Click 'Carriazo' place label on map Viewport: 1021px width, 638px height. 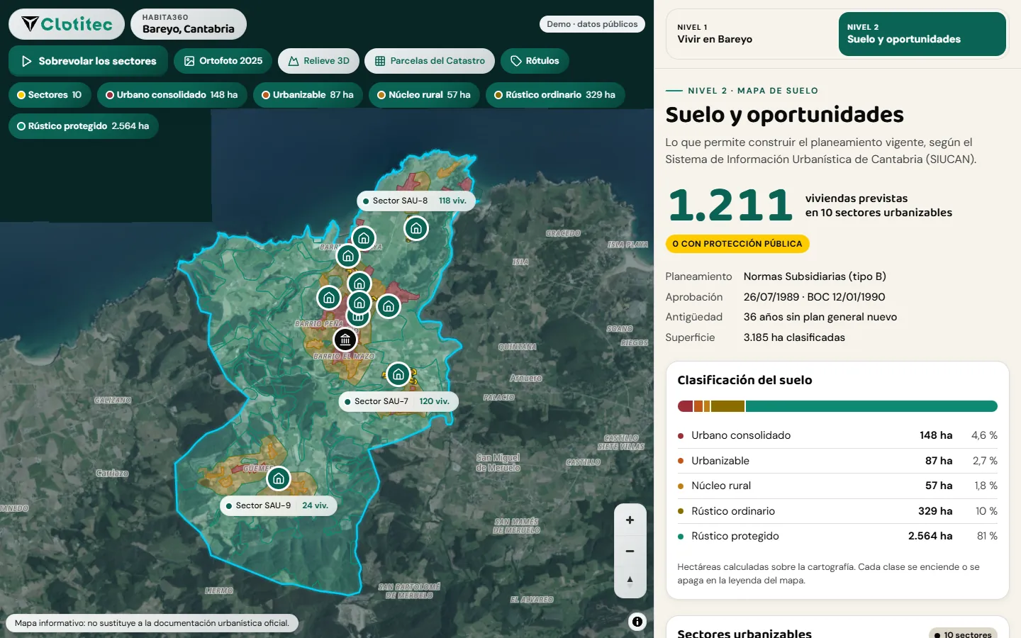112,473
